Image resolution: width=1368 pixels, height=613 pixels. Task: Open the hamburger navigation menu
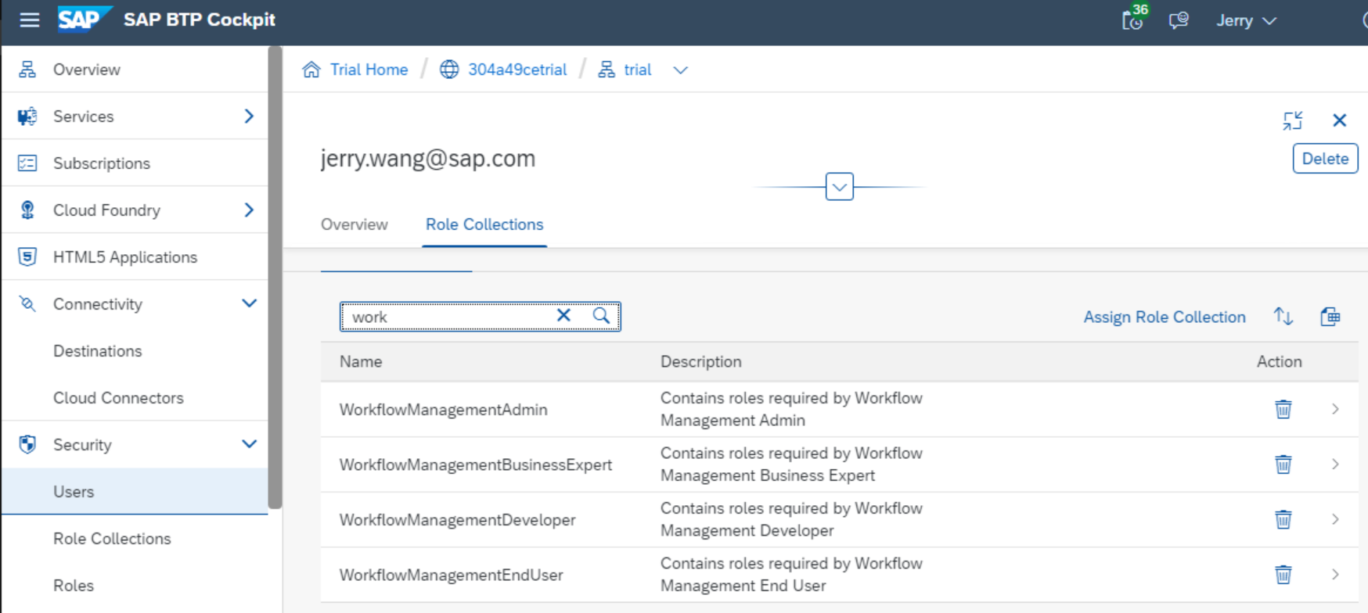pyautogui.click(x=29, y=20)
